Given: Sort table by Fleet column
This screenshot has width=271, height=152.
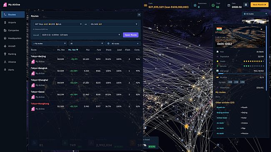Looking at the screenshot, I should tap(127, 50).
